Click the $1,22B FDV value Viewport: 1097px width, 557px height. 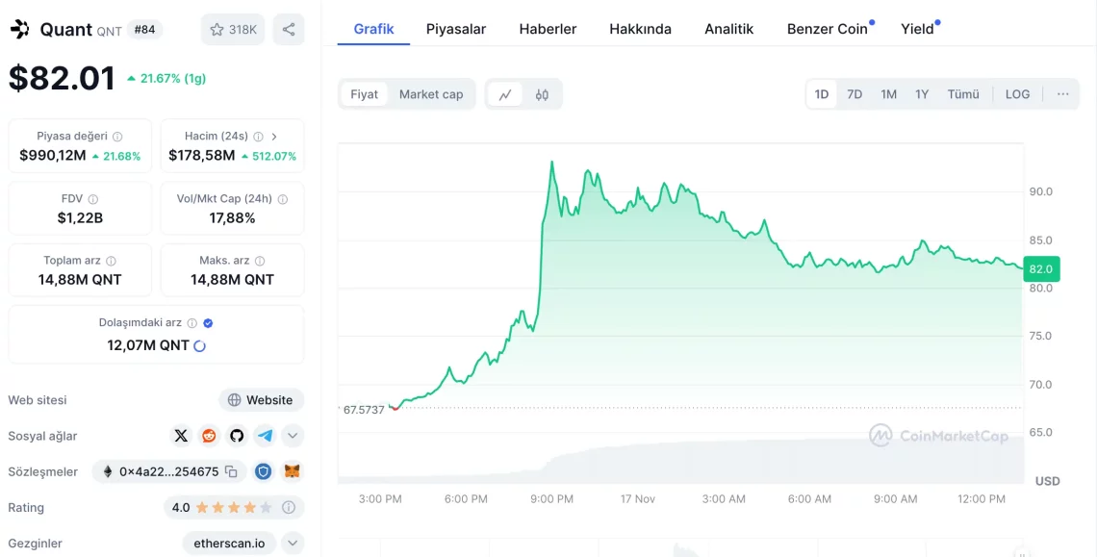[80, 218]
